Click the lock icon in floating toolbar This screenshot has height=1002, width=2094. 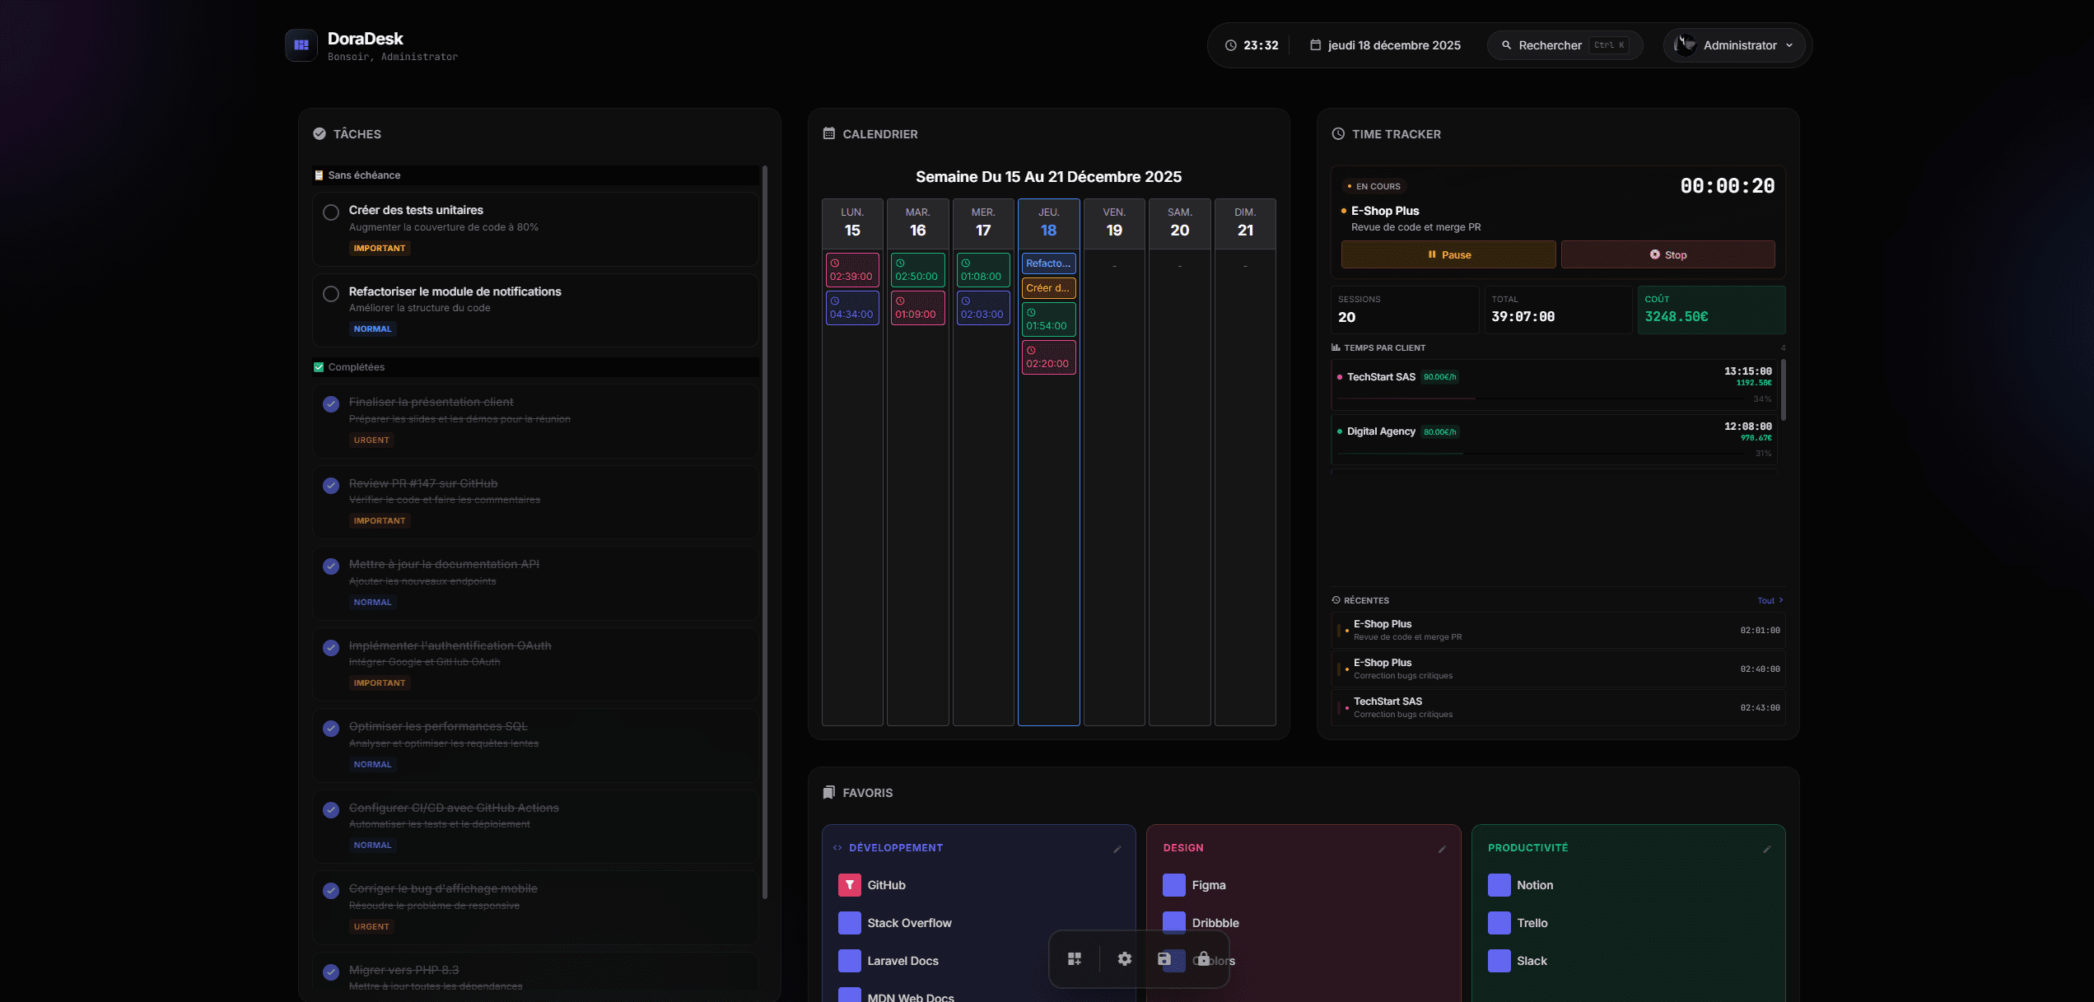[1203, 958]
